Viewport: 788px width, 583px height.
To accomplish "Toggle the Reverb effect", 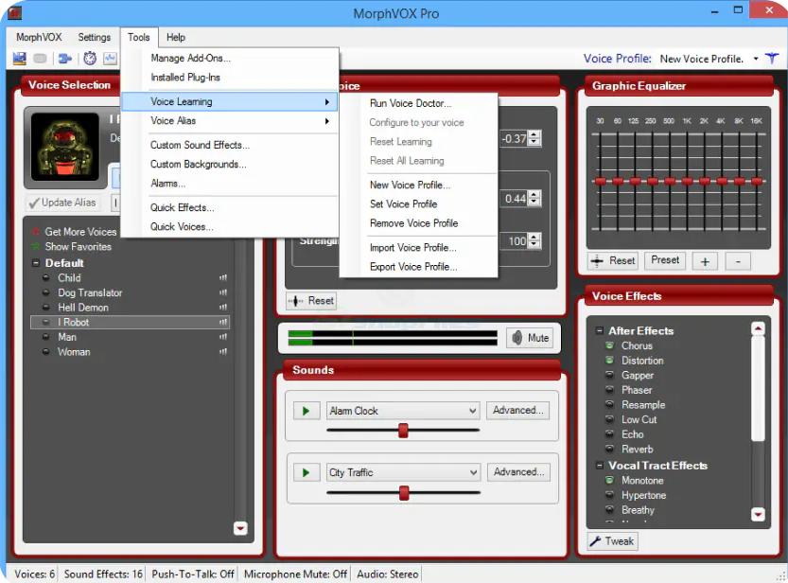I will (x=609, y=449).
